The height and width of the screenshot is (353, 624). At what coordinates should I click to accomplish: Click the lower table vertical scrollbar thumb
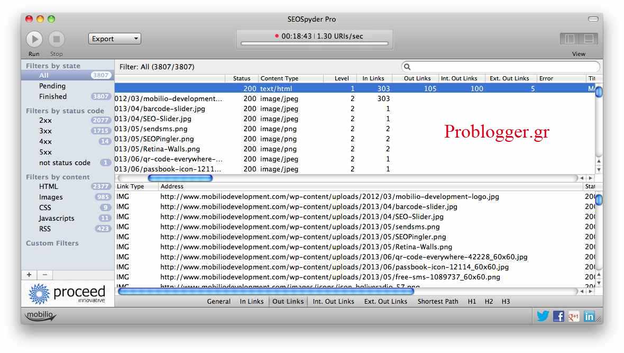pyautogui.click(x=599, y=199)
